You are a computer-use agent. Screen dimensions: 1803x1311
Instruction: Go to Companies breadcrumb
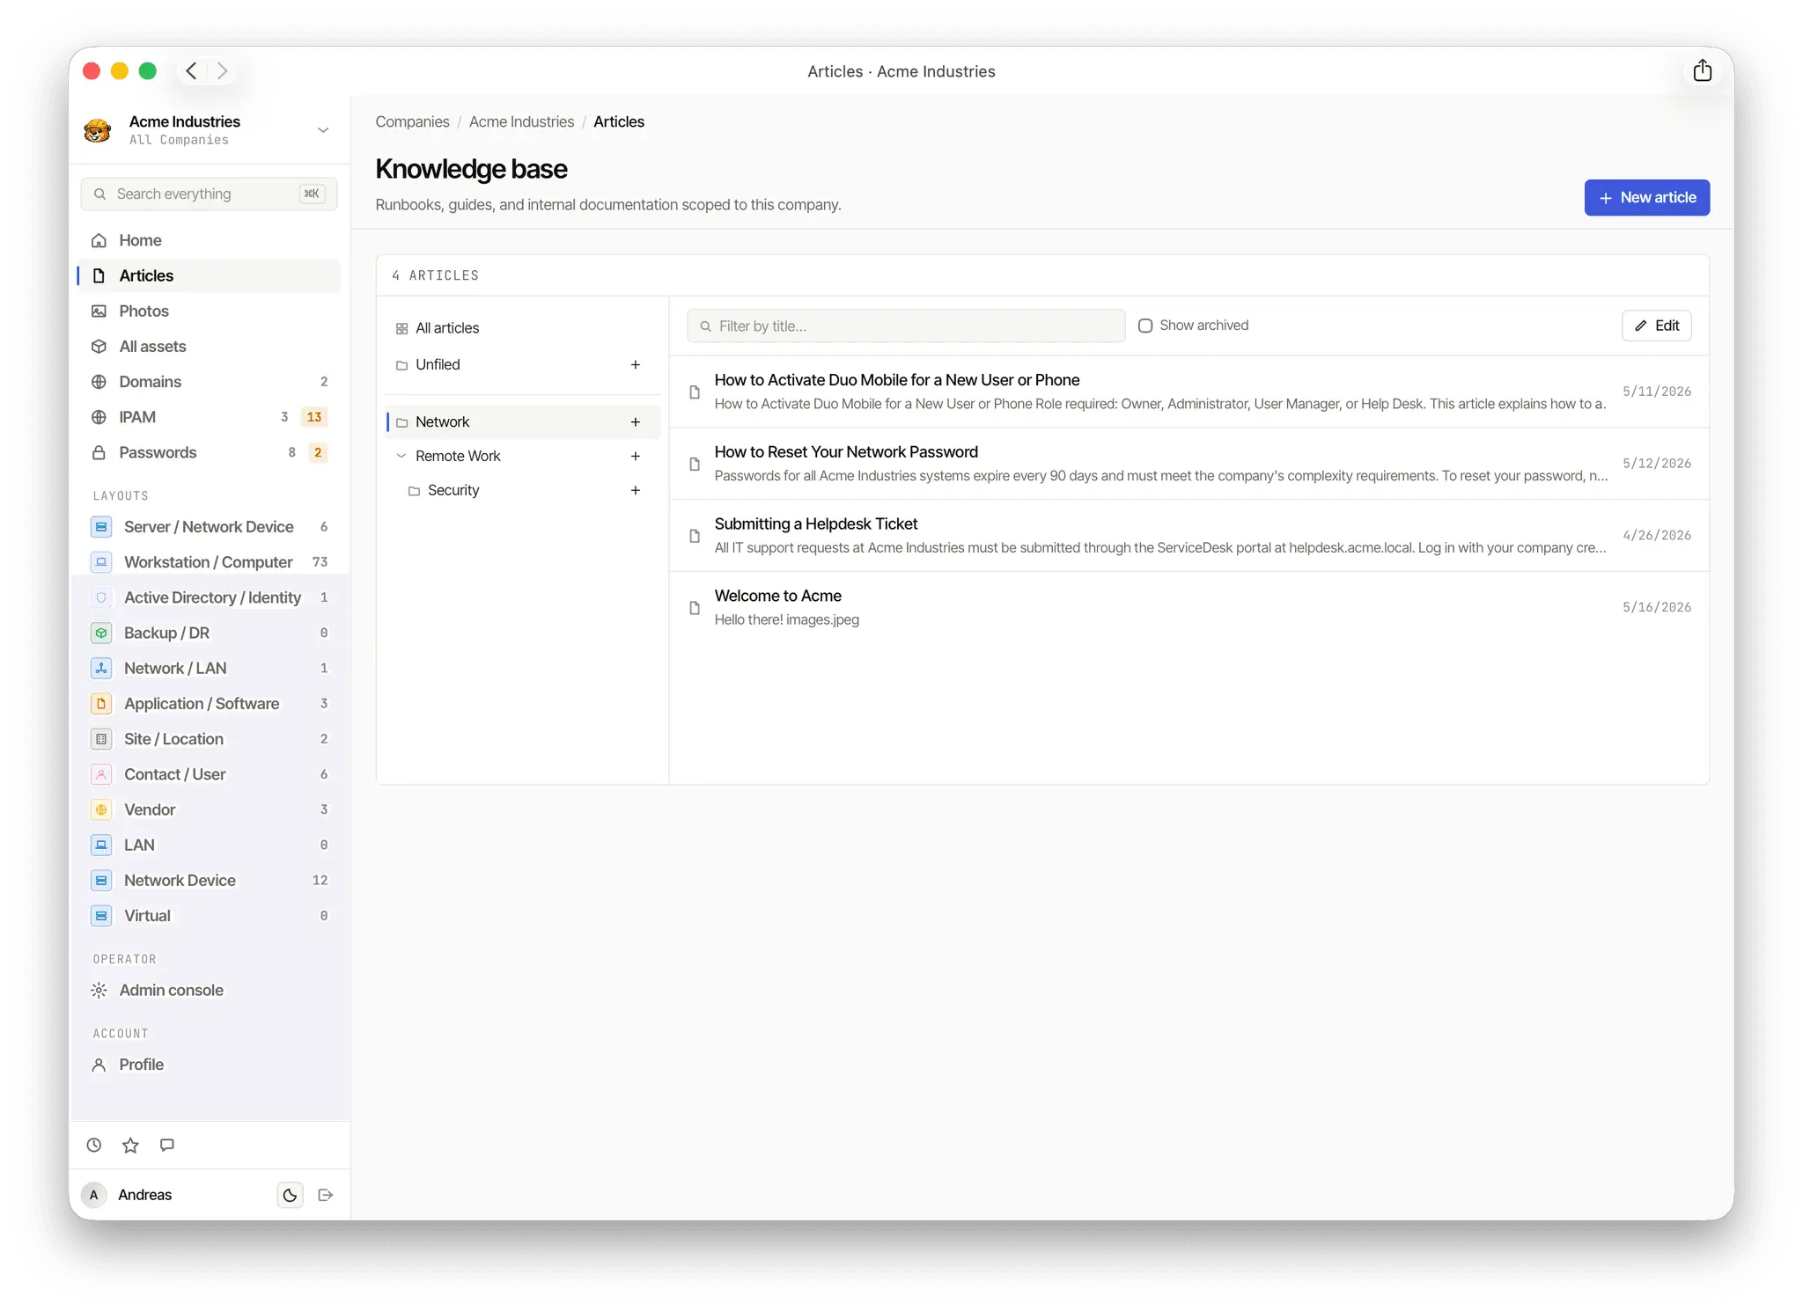click(x=412, y=121)
